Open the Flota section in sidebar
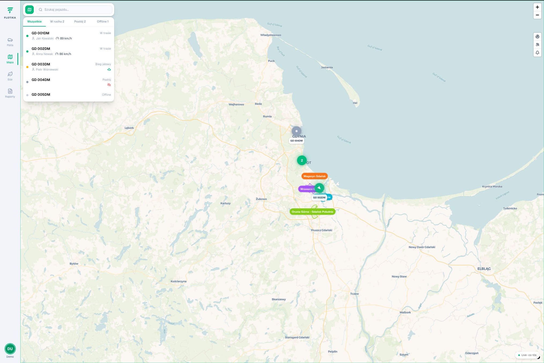Viewport: 544px width, 363px height. tap(10, 42)
